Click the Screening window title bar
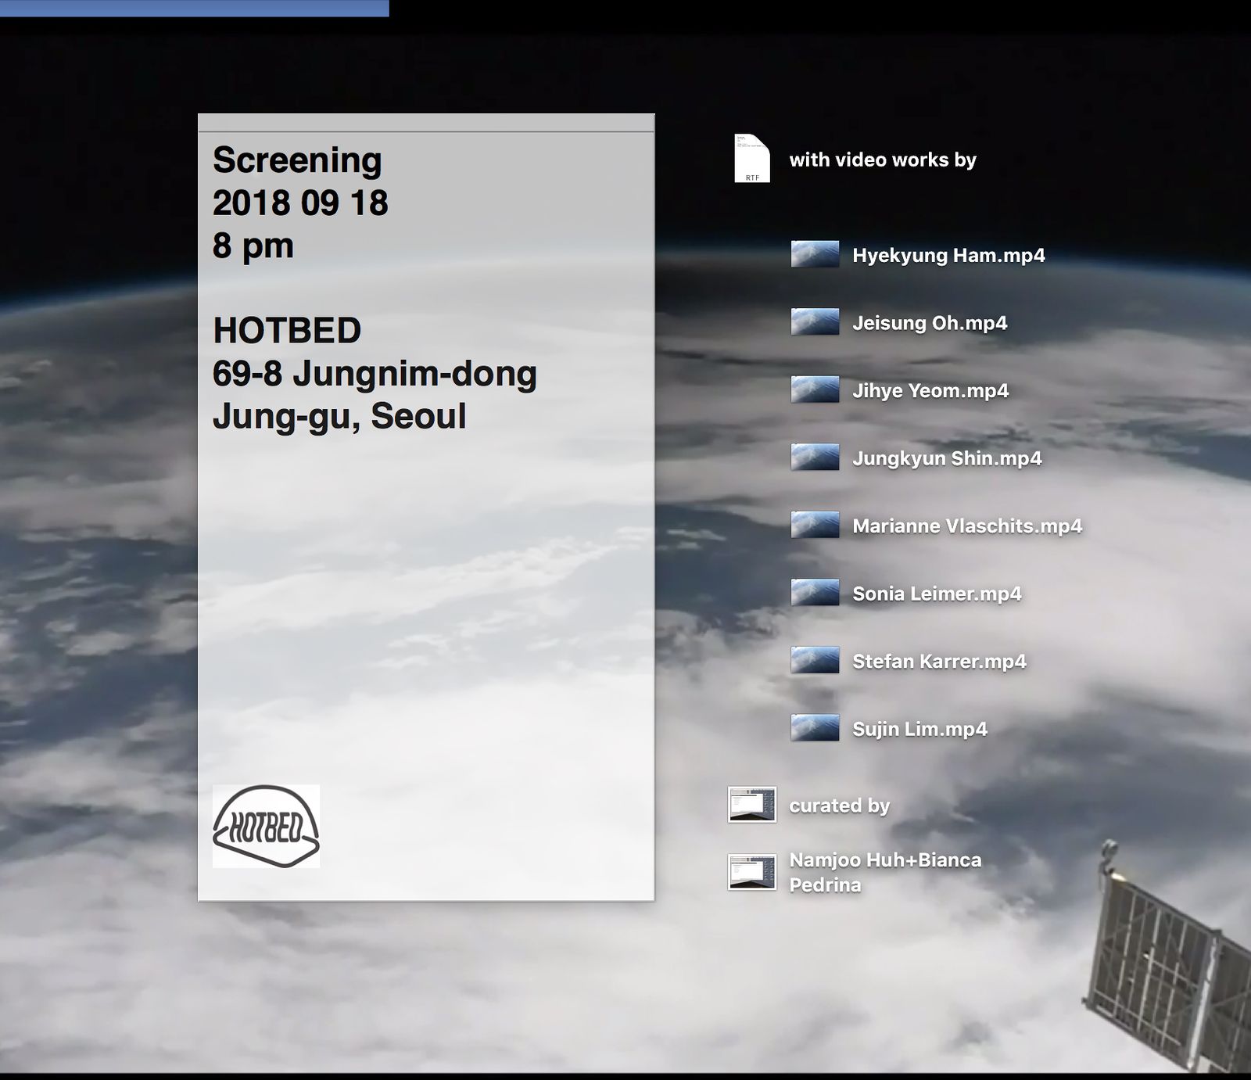This screenshot has width=1251, height=1080. [425, 123]
